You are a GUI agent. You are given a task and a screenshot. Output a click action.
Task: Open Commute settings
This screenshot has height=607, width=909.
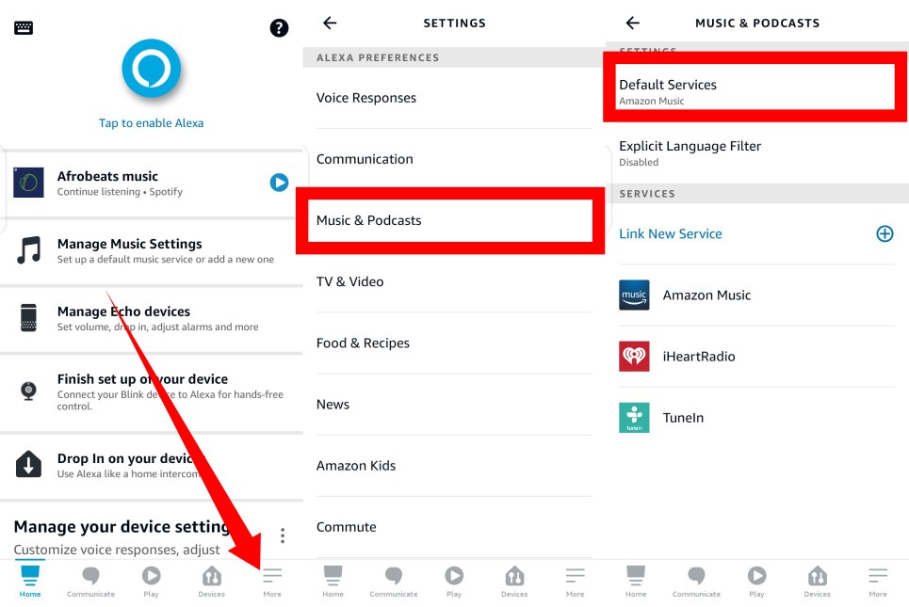pos(454,528)
